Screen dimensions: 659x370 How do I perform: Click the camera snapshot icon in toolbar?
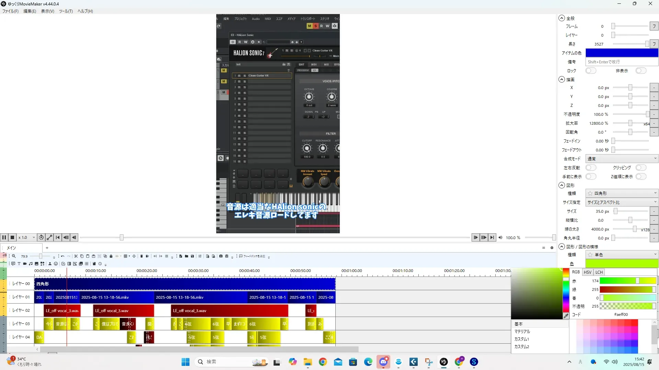point(221,256)
